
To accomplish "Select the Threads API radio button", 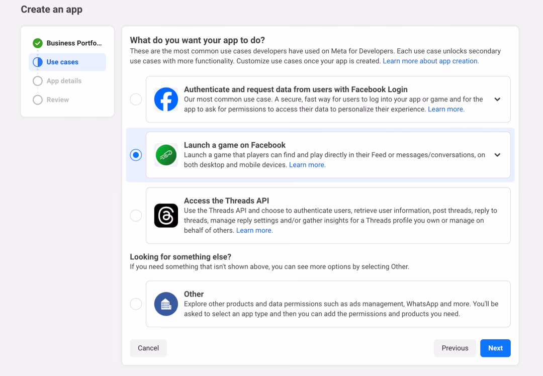I will coord(136,215).
